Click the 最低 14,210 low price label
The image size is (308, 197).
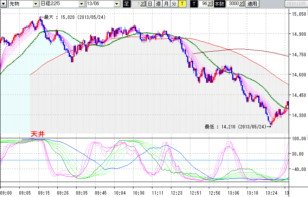235,126
